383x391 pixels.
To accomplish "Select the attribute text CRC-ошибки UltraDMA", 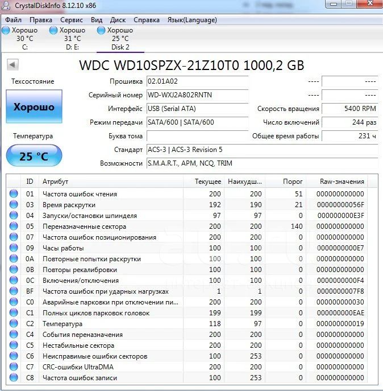I will pyautogui.click(x=78, y=367).
